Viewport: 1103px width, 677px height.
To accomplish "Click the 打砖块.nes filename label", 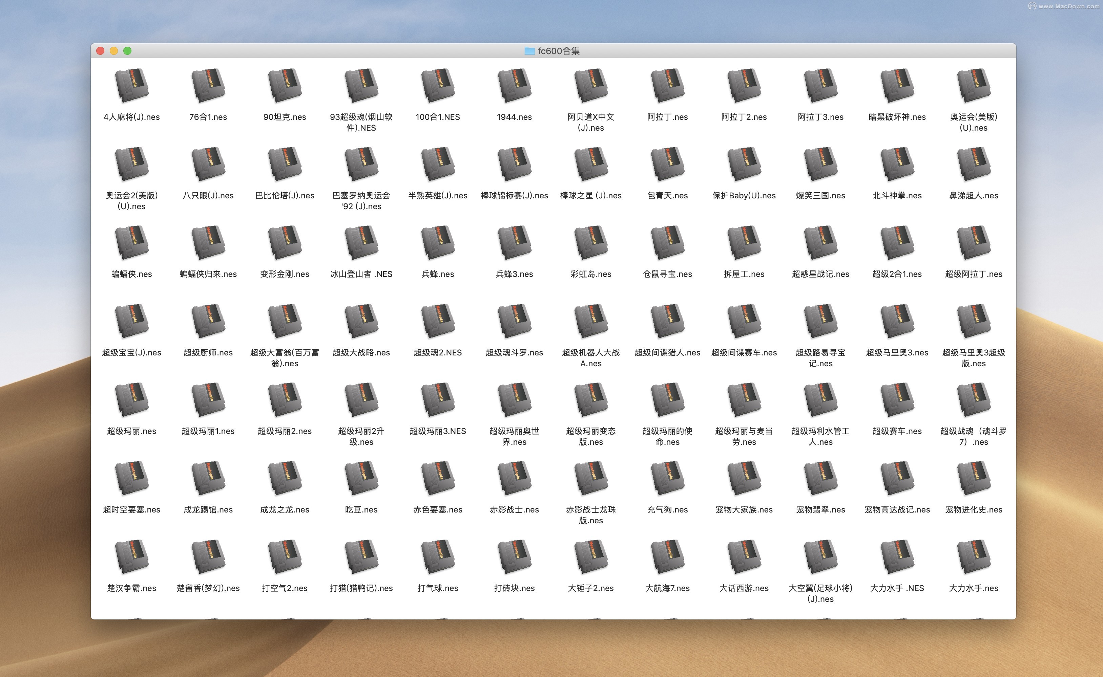I will click(514, 588).
